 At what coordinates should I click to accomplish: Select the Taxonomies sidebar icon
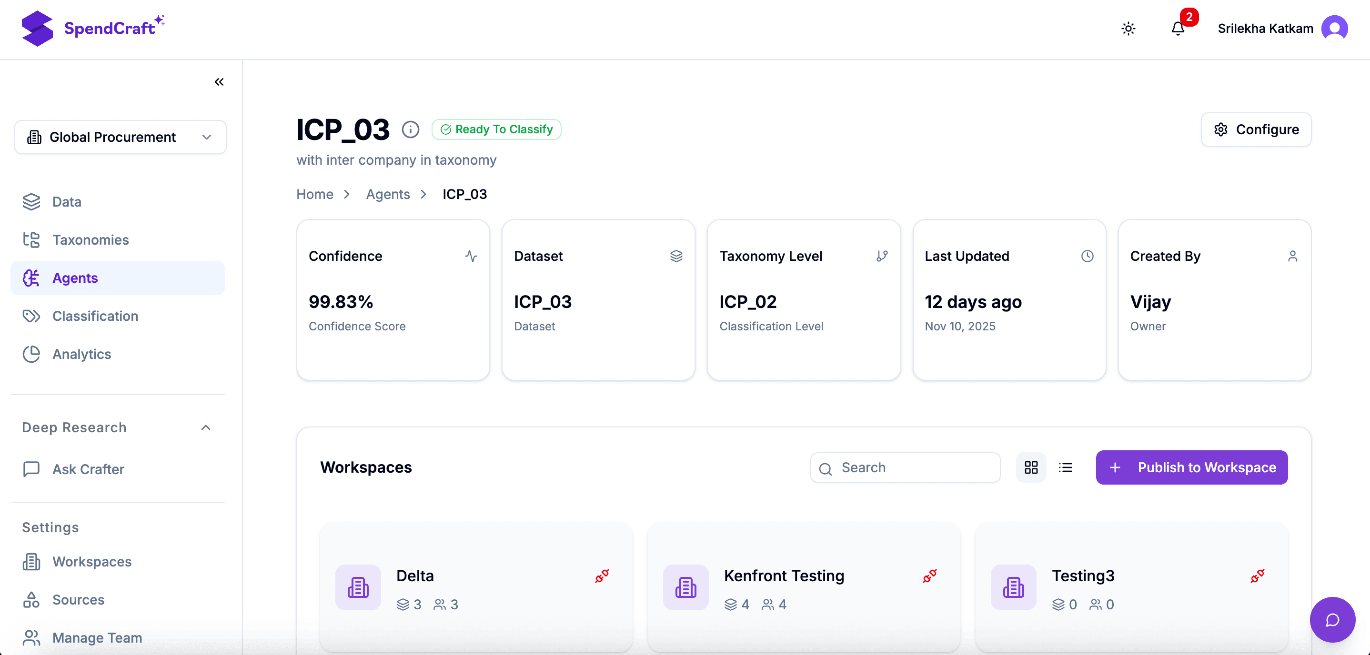coord(31,240)
